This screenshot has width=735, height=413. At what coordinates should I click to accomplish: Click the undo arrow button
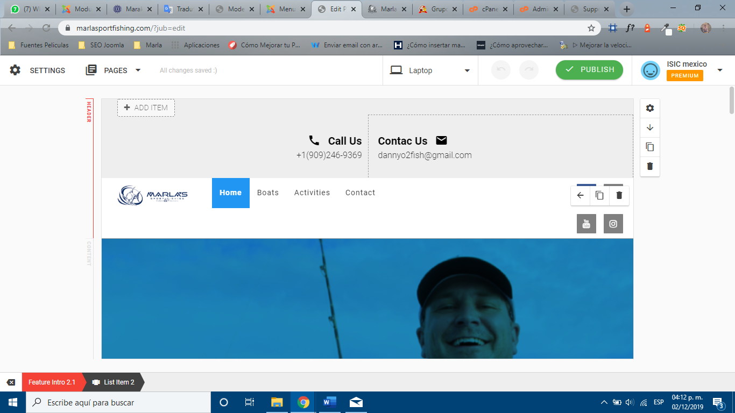pos(500,70)
